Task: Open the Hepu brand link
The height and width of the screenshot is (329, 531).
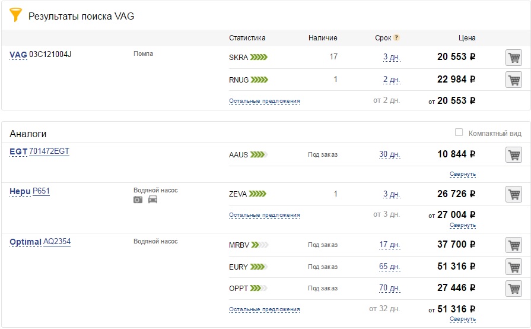Action: 20,192
